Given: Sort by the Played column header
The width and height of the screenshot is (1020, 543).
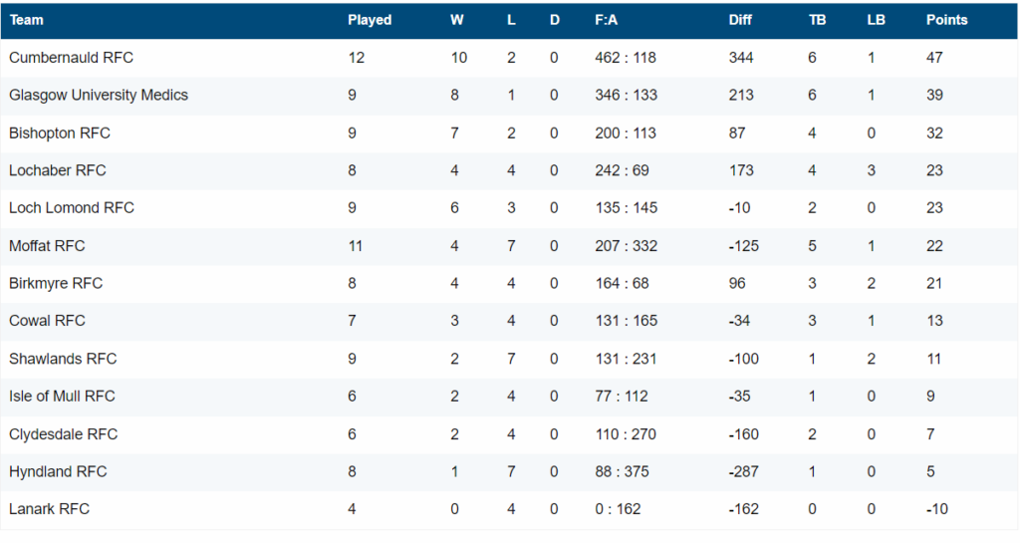Looking at the screenshot, I should pyautogui.click(x=370, y=20).
